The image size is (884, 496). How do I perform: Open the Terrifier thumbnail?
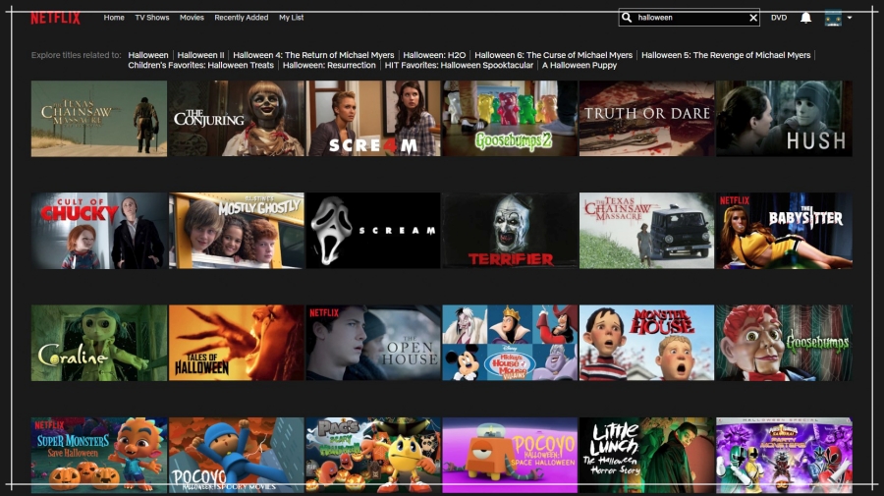510,231
